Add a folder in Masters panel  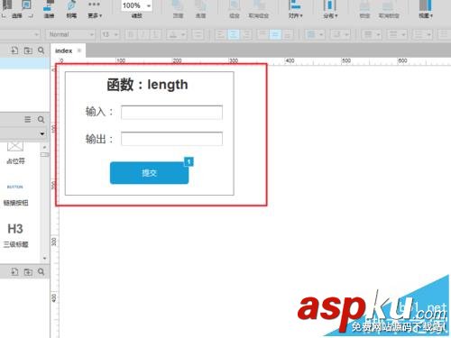(28, 272)
